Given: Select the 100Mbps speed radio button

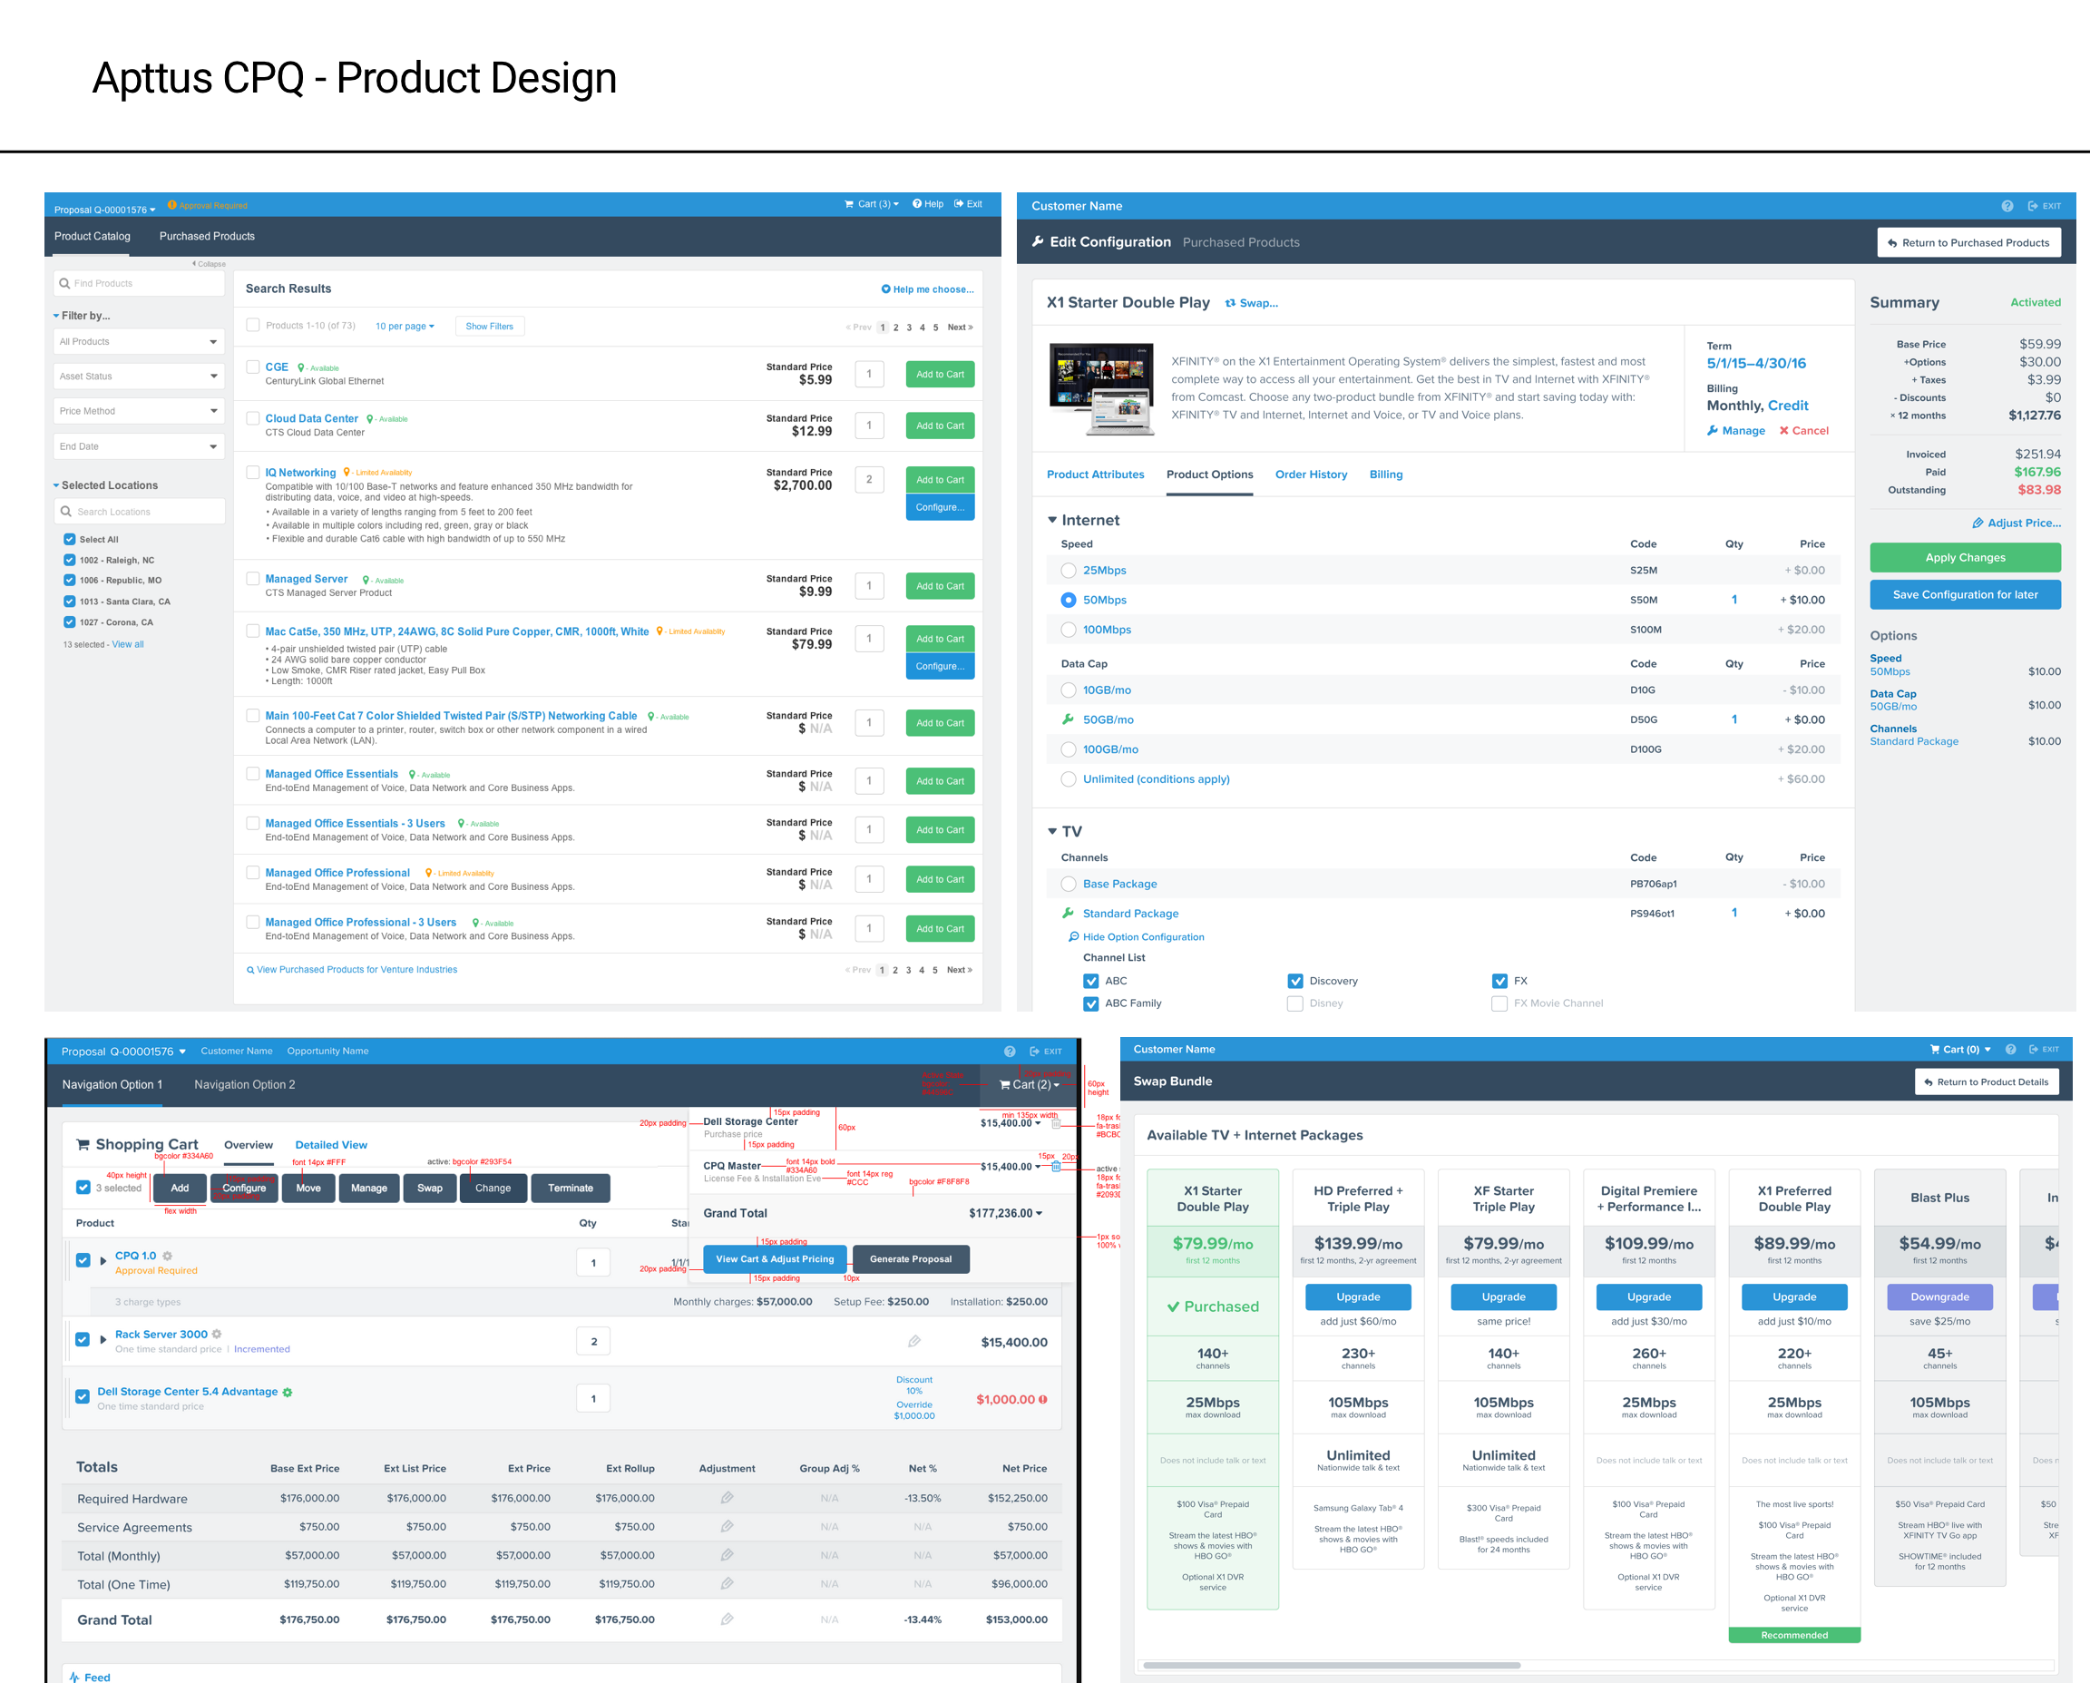Looking at the screenshot, I should (x=1069, y=631).
